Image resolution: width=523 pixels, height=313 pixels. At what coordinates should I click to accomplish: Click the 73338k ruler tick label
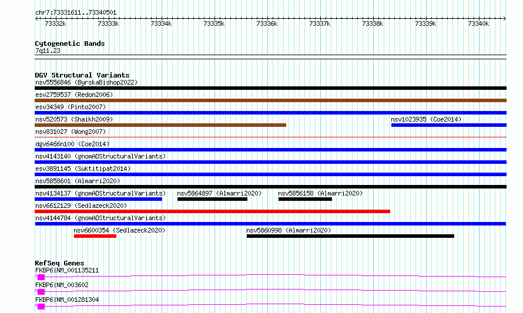373,23
